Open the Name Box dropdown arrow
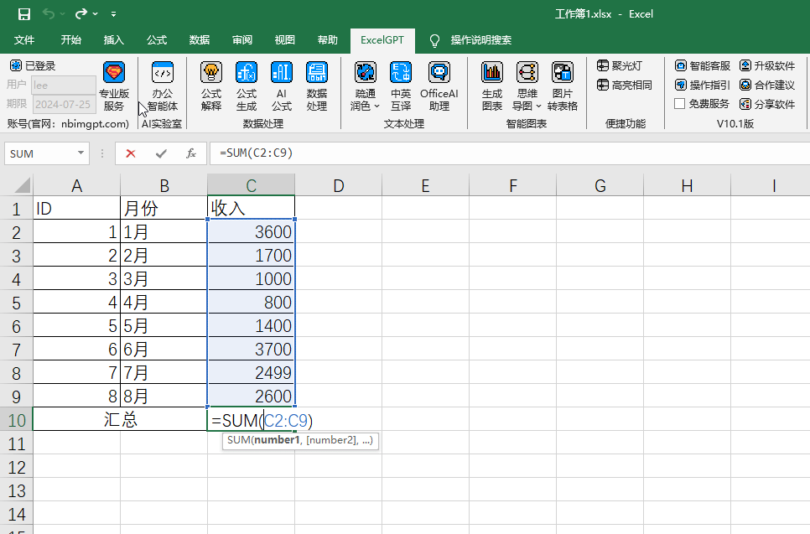This screenshot has height=534, width=810. pyautogui.click(x=81, y=153)
